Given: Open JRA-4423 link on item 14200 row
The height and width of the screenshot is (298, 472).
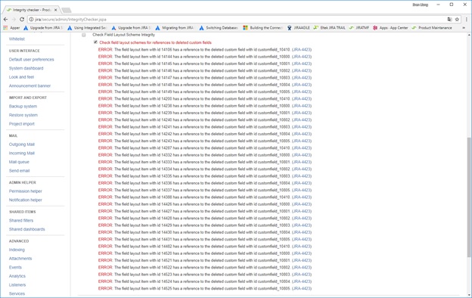Looking at the screenshot, I should pos(302,99).
